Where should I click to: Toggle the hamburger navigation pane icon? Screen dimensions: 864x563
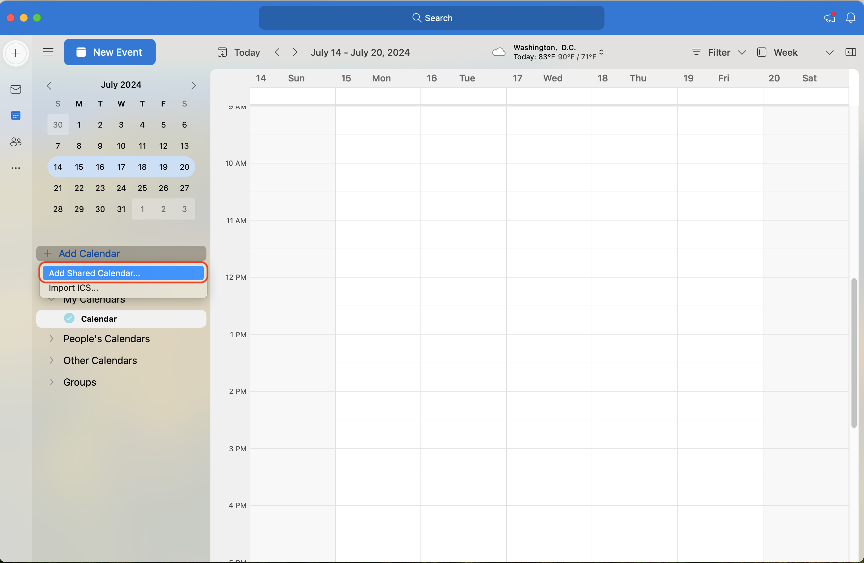48,52
